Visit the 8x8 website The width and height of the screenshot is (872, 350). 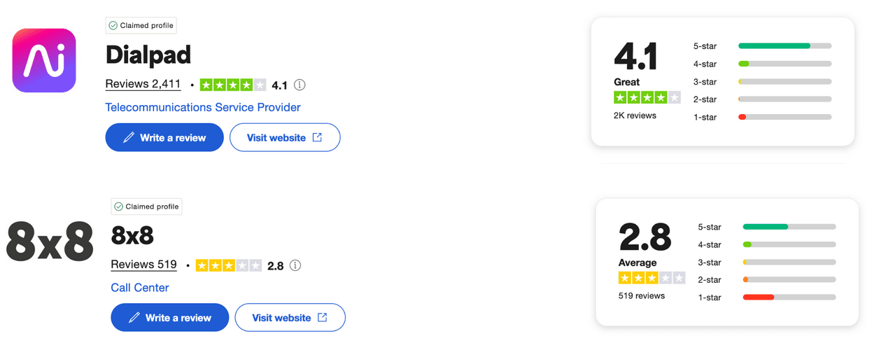click(x=290, y=318)
